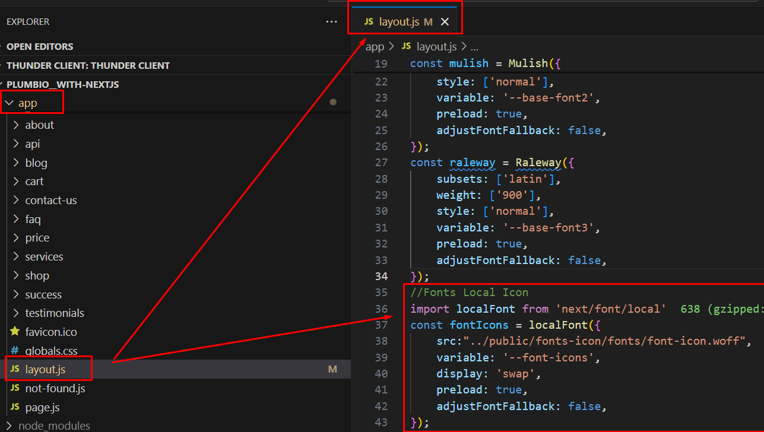Click JS icon next to not-found.js
The width and height of the screenshot is (764, 432).
tap(15, 388)
